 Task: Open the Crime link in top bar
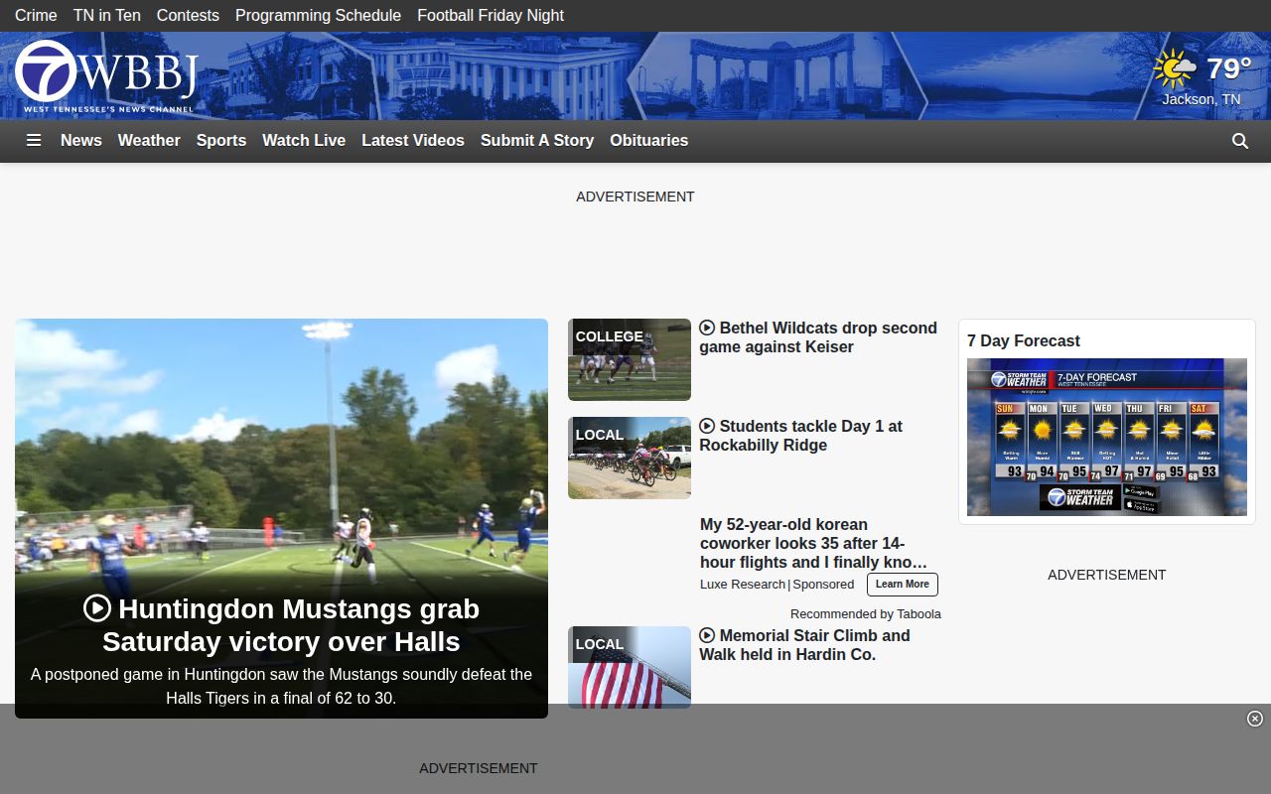pos(36,15)
